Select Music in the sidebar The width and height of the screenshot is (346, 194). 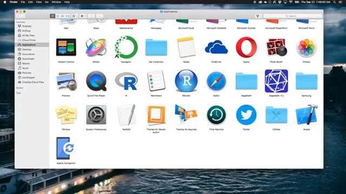click(x=25, y=68)
